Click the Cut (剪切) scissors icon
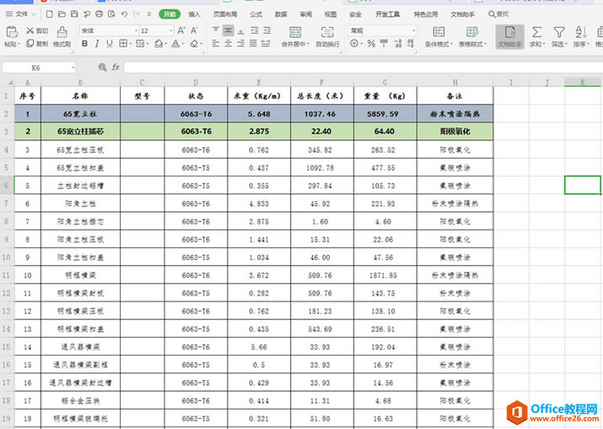 click(x=30, y=30)
